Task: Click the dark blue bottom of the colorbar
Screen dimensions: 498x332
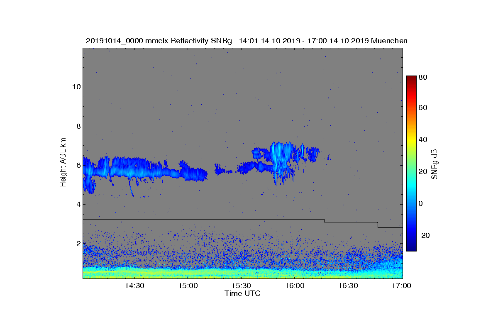Action: (x=411, y=248)
